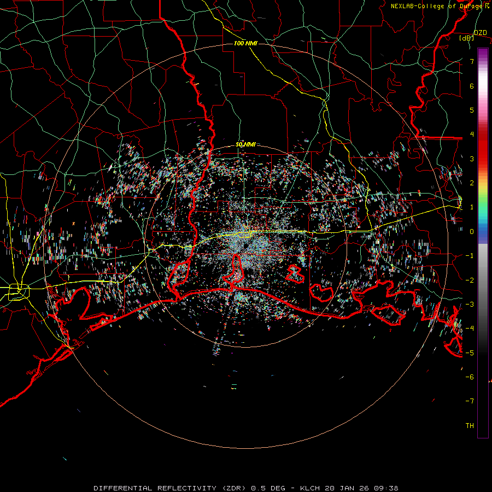This screenshot has height=492, width=492.
Task: Click the TH threshold label on color scale
Action: [470, 426]
